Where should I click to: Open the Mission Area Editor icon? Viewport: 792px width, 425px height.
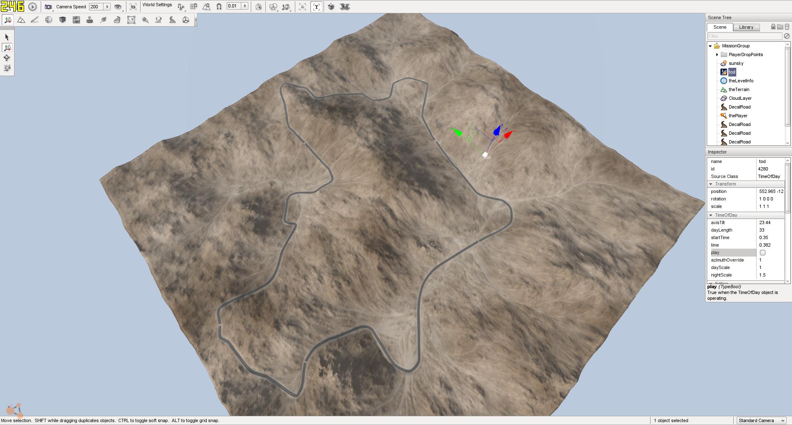pos(131,20)
